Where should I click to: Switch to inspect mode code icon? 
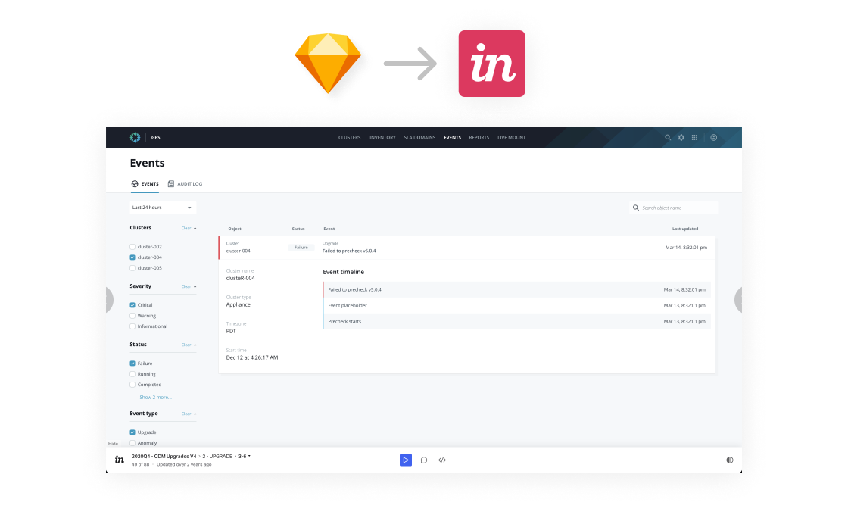(x=442, y=460)
